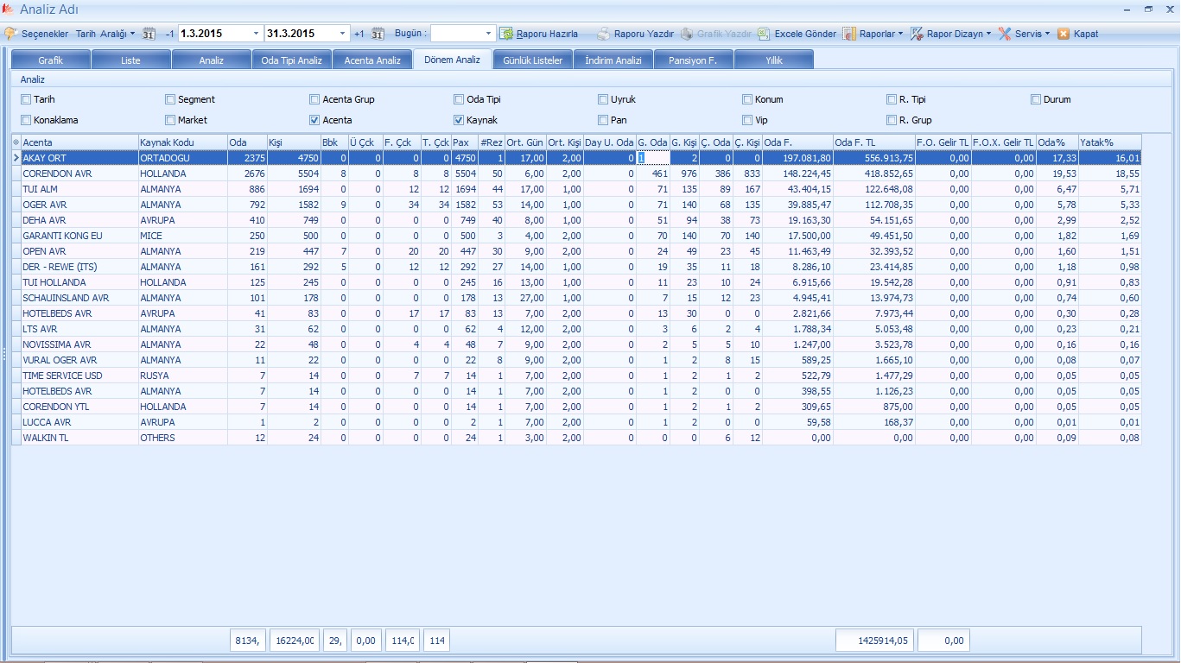Toggle the Acenta Grup checkbox
Viewport: 1181px width, 663px height.
314,99
